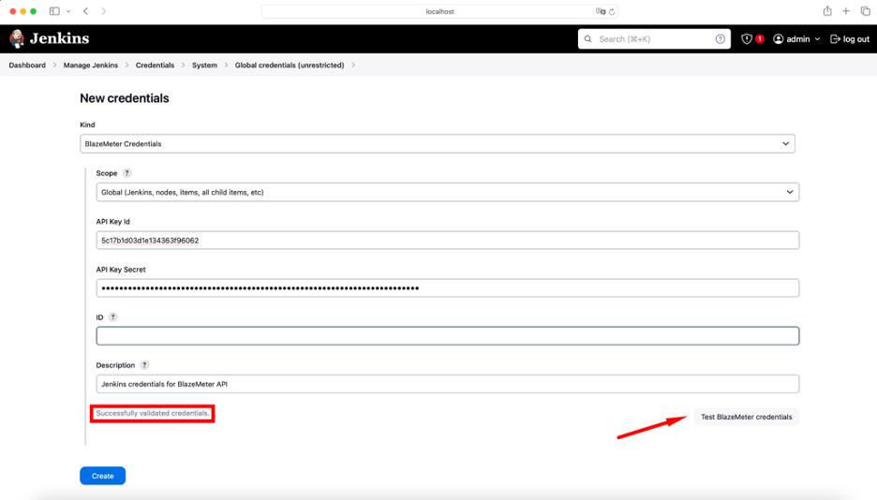Click the API Key Secret field

(448, 288)
